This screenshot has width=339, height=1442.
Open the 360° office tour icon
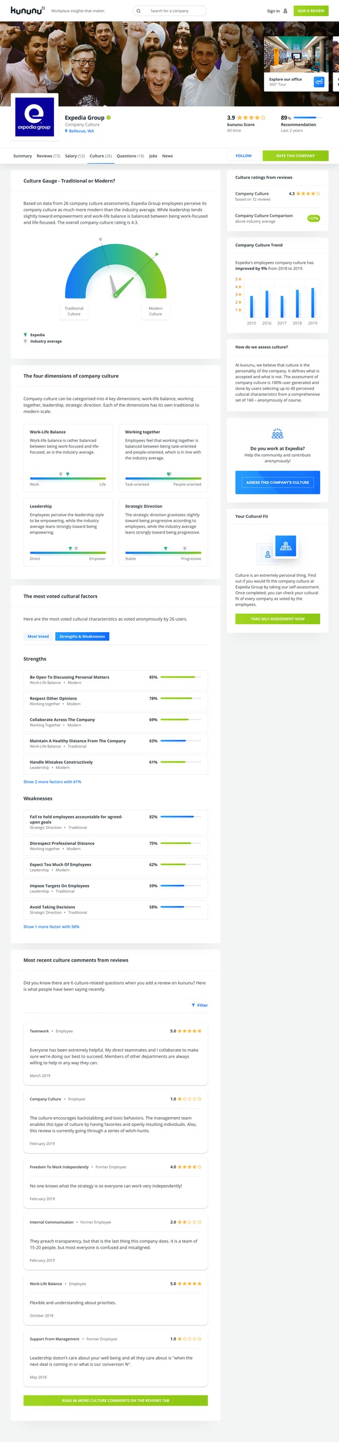319,82
